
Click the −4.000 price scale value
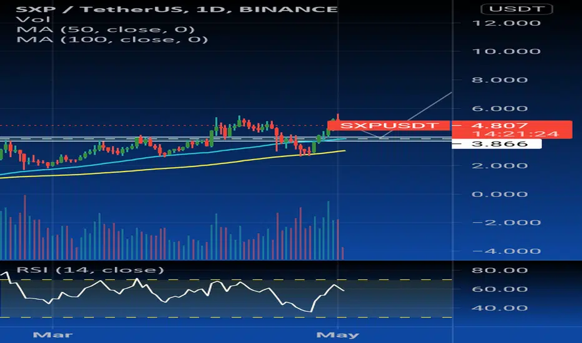(506, 251)
